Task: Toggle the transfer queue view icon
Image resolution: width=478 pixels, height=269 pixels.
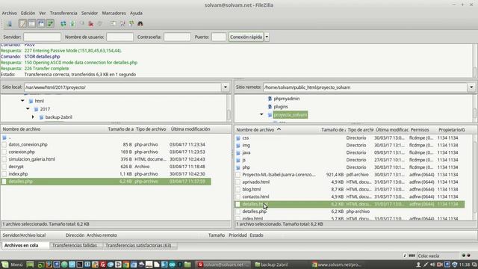Action: click(50, 23)
